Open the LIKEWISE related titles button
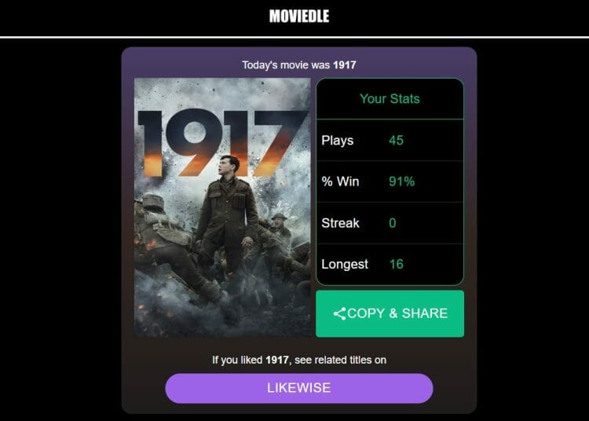589x421 pixels. pyautogui.click(x=299, y=388)
